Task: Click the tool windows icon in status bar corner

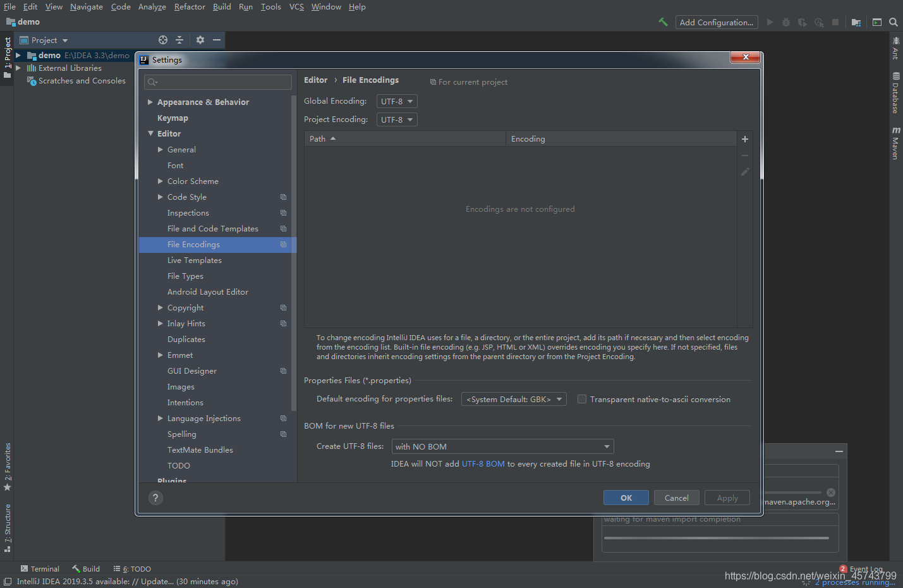Action: [8, 582]
